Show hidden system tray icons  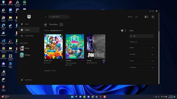click(154, 97)
